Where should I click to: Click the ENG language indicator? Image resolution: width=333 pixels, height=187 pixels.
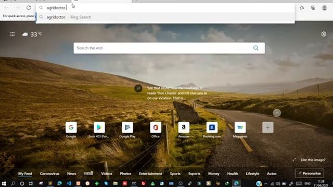coord(308,183)
